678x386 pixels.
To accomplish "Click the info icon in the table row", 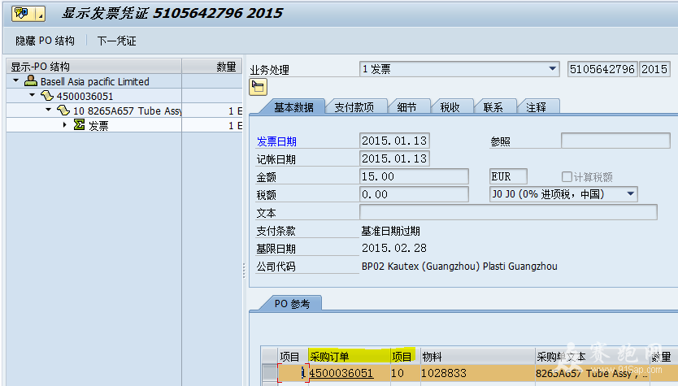I will point(302,373).
